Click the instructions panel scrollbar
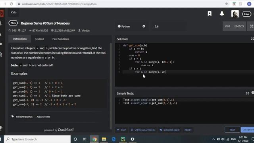Screen dimensions: 254x143 tap(111, 86)
